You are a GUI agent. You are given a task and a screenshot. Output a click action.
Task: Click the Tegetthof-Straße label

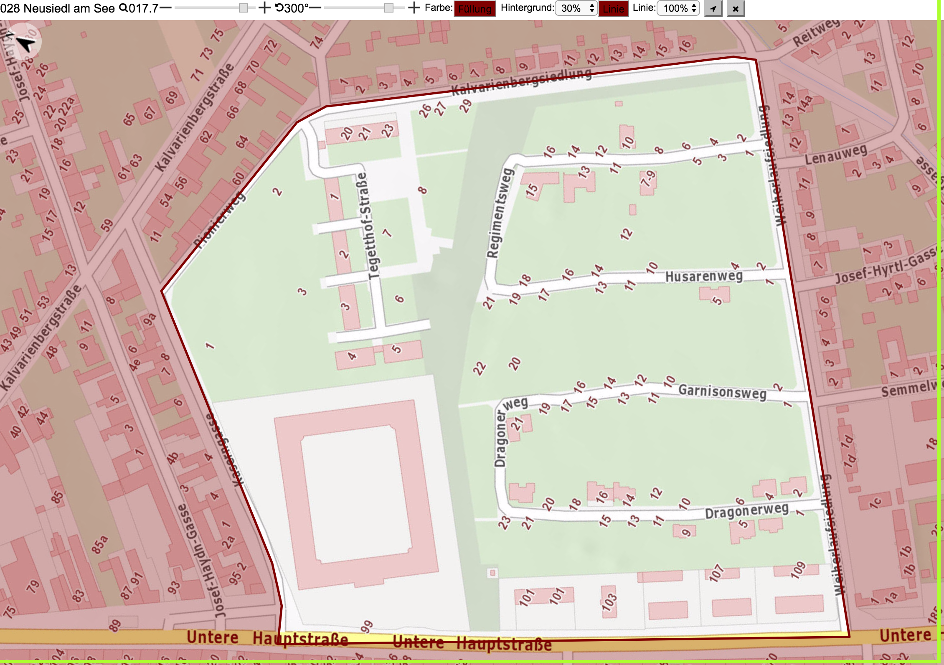[x=368, y=226]
